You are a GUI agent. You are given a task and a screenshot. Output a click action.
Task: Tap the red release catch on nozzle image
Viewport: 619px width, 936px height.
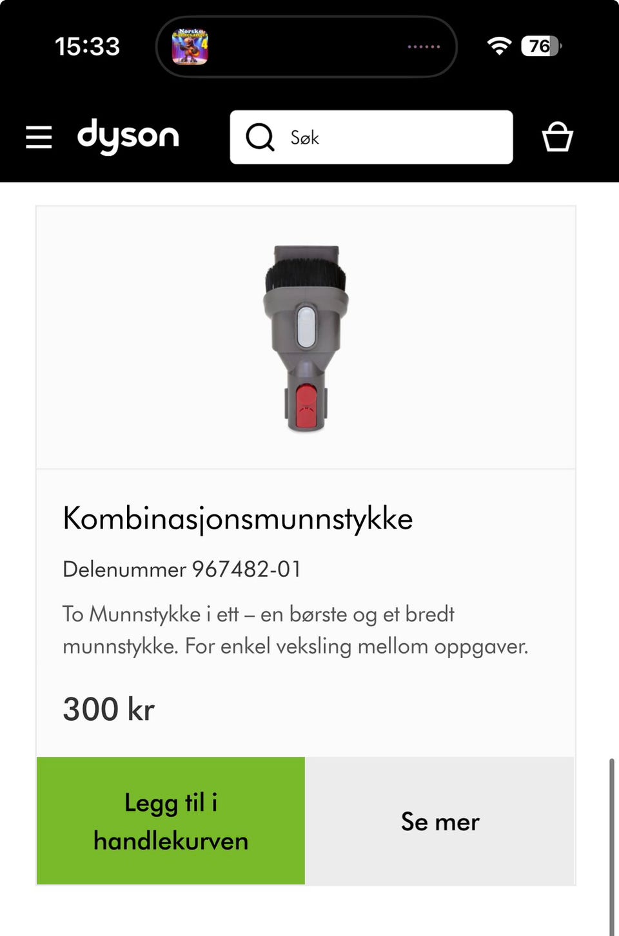click(306, 407)
